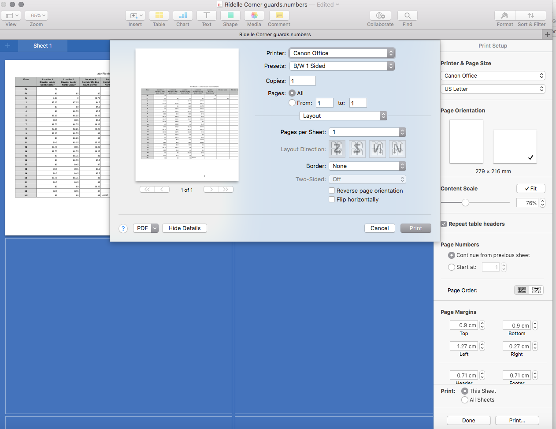Select the Shape toolbar icon
The height and width of the screenshot is (429, 556).
coord(230,15)
